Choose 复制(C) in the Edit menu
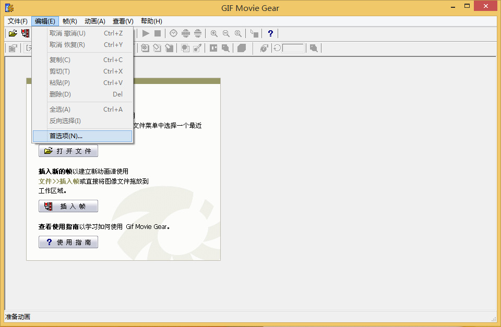 click(82, 60)
